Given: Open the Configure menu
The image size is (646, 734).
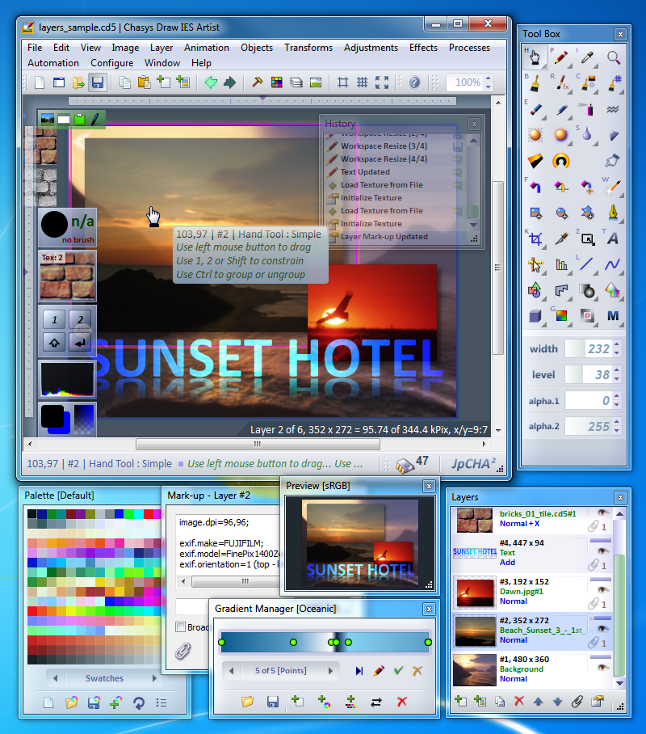Looking at the screenshot, I should click(111, 63).
